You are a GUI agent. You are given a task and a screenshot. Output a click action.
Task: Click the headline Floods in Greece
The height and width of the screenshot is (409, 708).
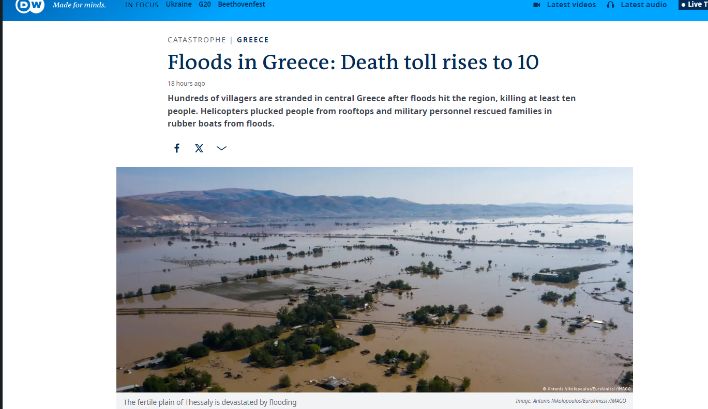point(353,62)
